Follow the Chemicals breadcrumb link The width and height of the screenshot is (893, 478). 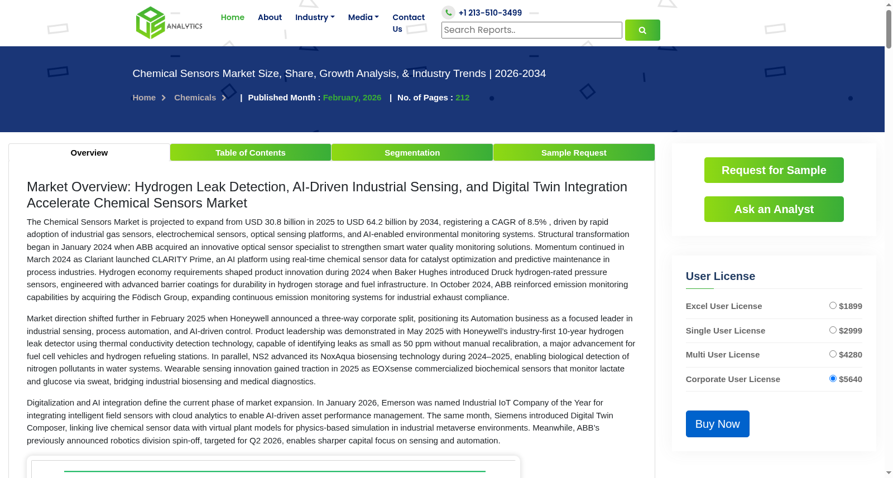pos(195,98)
